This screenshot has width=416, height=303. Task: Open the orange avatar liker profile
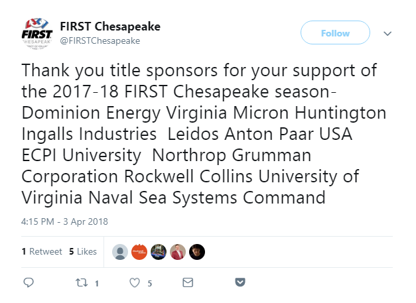point(139,251)
